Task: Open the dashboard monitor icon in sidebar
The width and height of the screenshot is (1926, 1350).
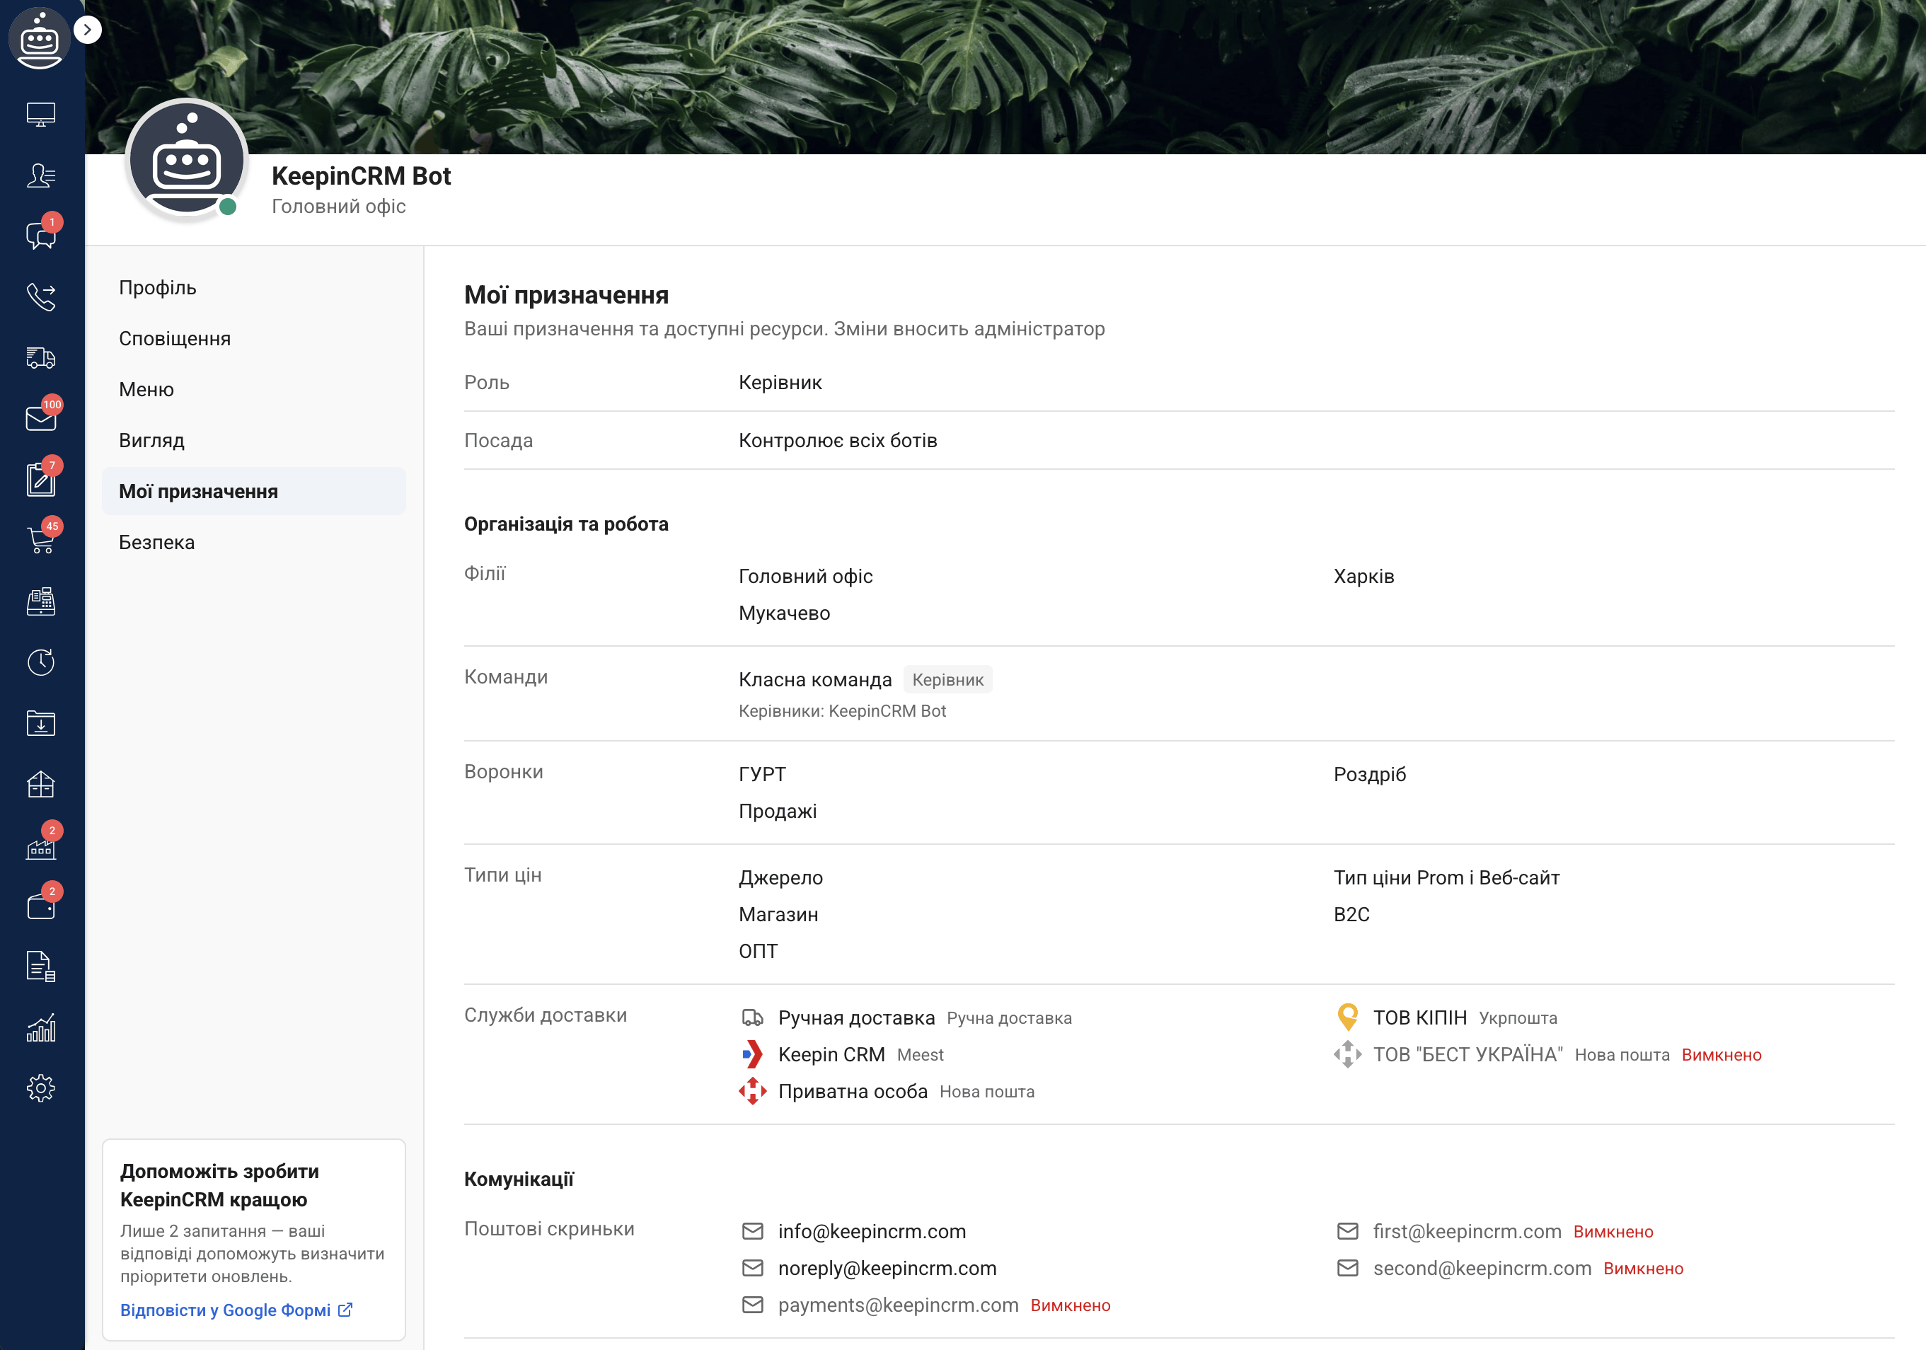Action: [40, 115]
